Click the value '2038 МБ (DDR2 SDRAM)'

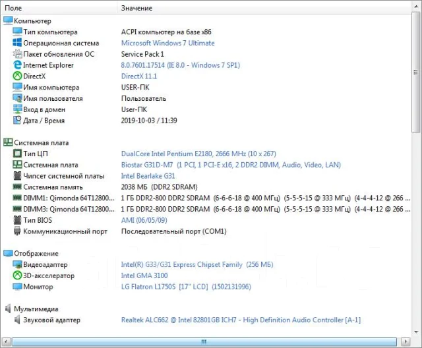(x=159, y=187)
